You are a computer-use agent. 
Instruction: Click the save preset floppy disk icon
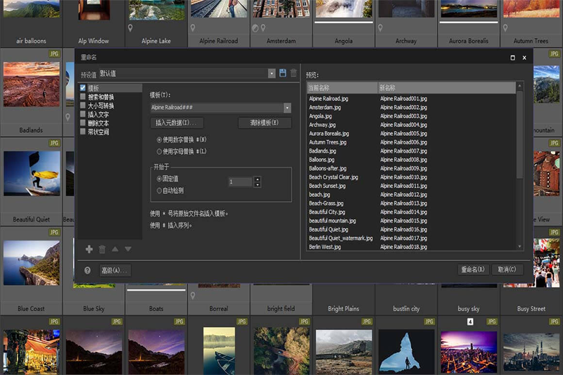point(282,73)
